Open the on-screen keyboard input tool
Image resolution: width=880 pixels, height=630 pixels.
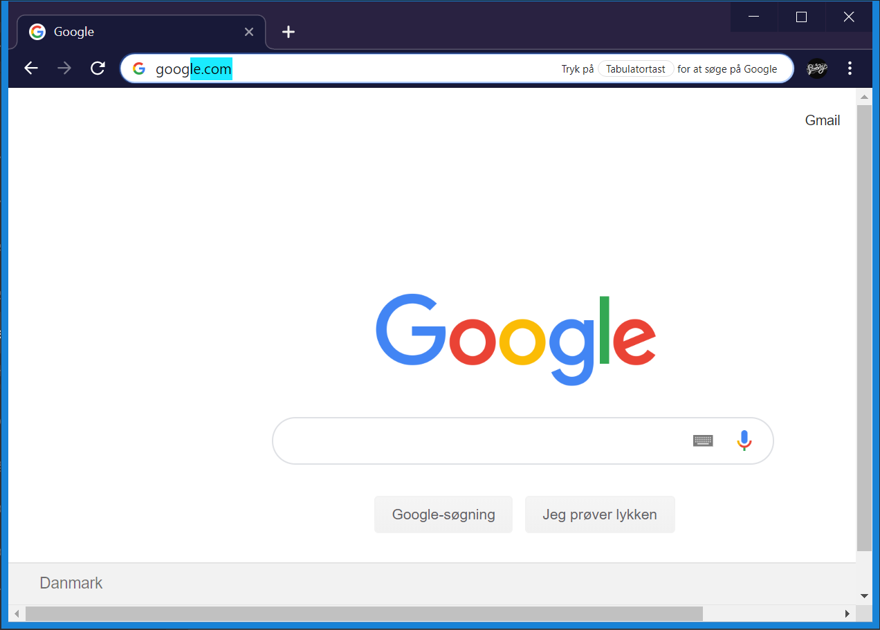point(703,441)
